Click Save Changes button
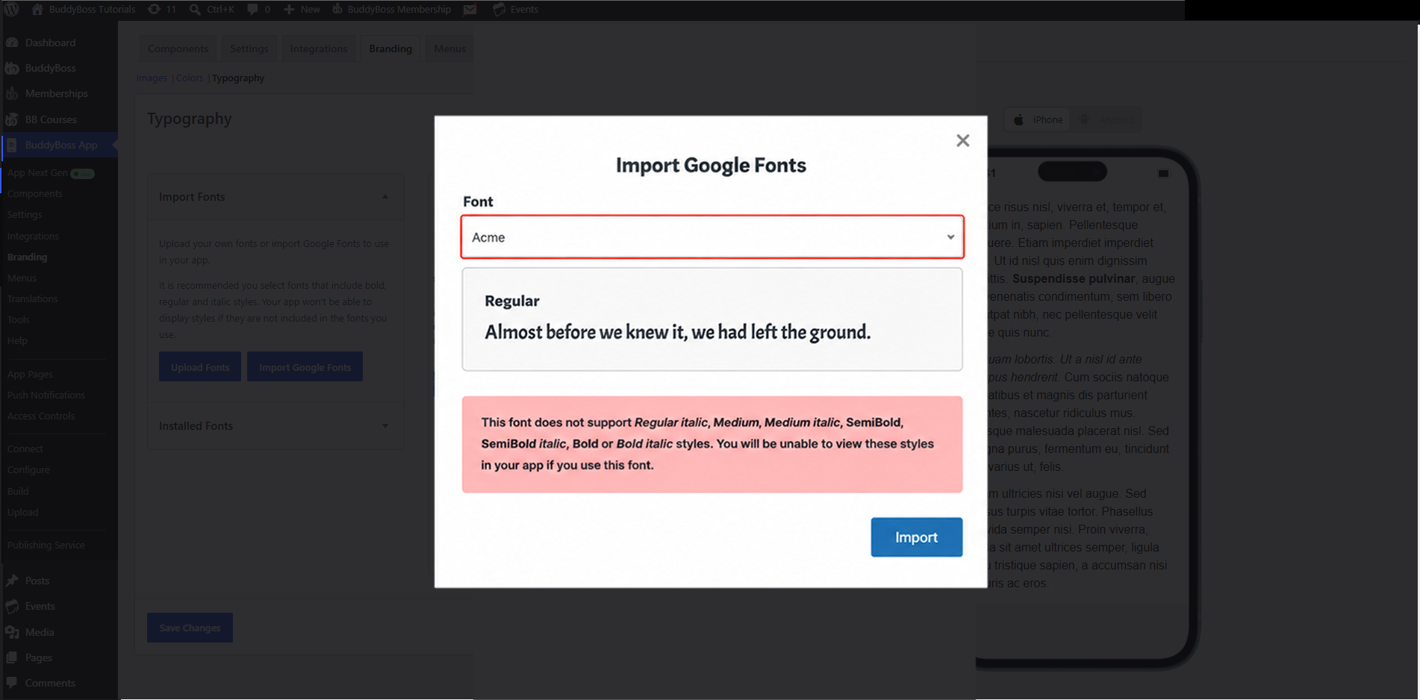1420x700 pixels. tap(190, 628)
